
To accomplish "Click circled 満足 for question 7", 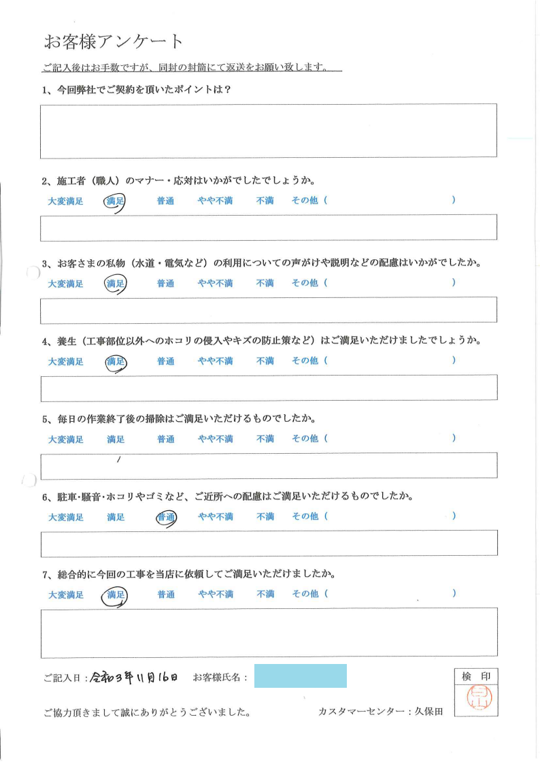I will pyautogui.click(x=116, y=595).
